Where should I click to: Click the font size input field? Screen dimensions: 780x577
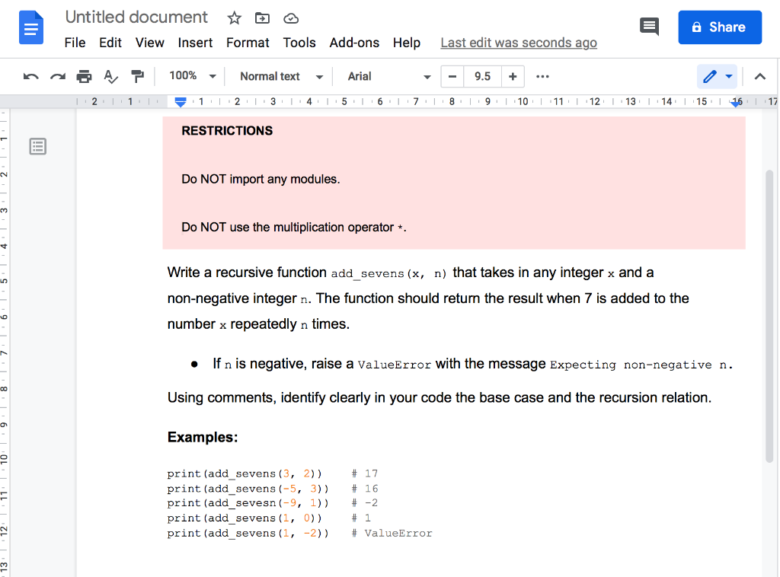point(482,76)
